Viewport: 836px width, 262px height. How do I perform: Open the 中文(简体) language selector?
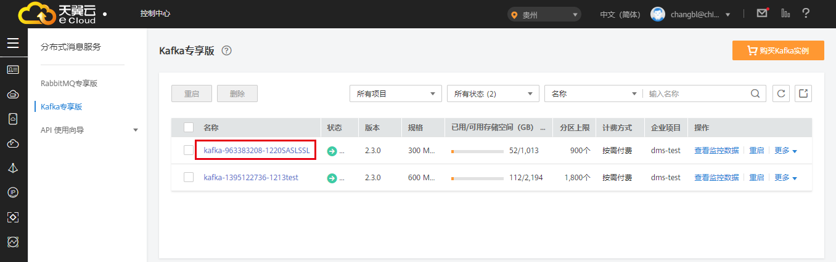pyautogui.click(x=620, y=14)
